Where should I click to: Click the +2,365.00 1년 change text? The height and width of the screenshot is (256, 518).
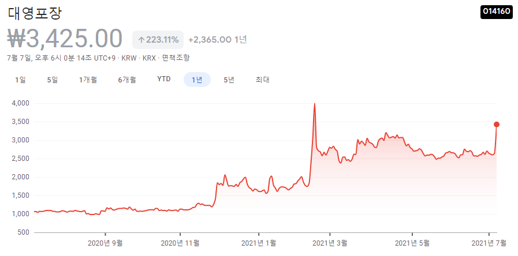[217, 40]
